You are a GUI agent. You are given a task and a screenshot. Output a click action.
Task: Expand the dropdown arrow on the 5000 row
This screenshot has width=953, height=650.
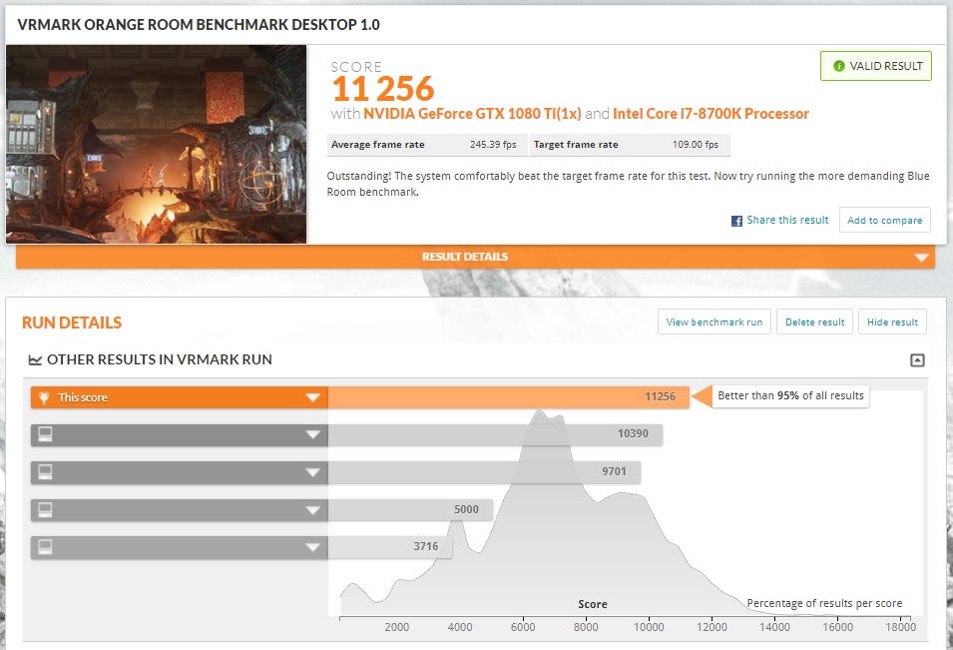point(313,510)
